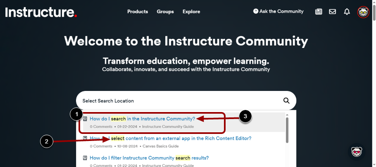Open the user profile avatar
This screenshot has width=376, height=167.
[x=363, y=12]
